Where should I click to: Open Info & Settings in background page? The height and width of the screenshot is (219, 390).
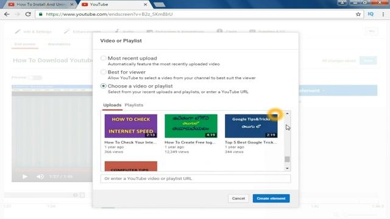click(33, 32)
